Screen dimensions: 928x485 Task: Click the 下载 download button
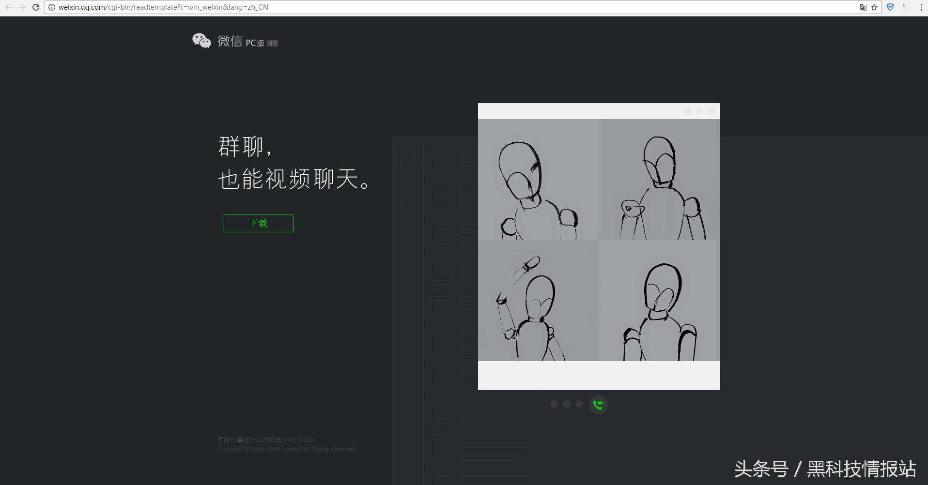(x=258, y=223)
